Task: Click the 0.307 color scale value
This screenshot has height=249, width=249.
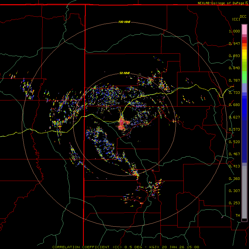Action: pyautogui.click(x=234, y=191)
